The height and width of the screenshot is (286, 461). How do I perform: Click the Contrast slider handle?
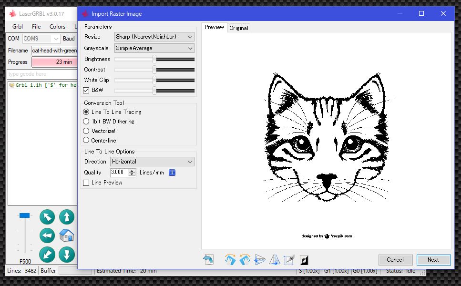[154, 70]
